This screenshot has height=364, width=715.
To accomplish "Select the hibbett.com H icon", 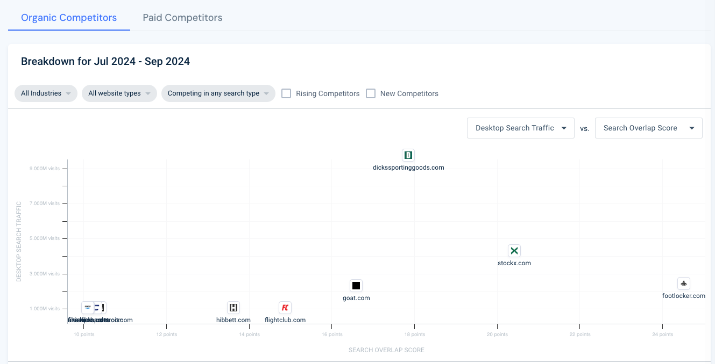I will coord(233,308).
